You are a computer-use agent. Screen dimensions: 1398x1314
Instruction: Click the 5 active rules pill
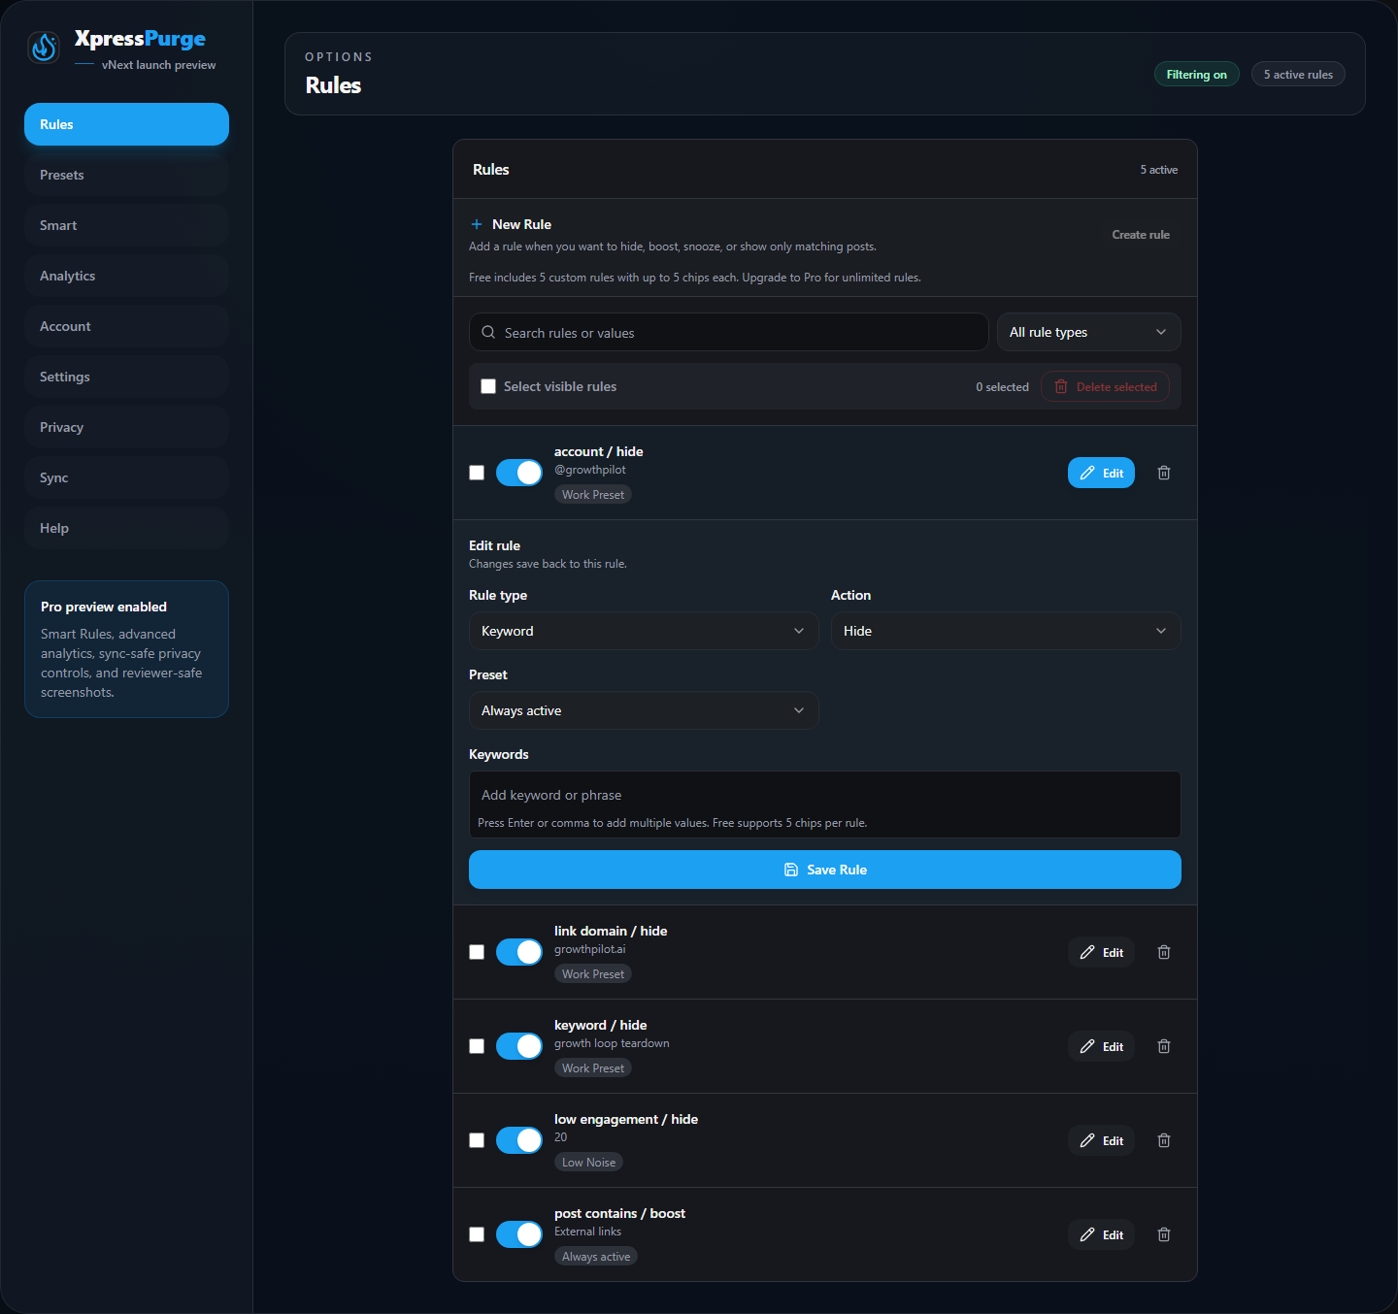click(1298, 75)
